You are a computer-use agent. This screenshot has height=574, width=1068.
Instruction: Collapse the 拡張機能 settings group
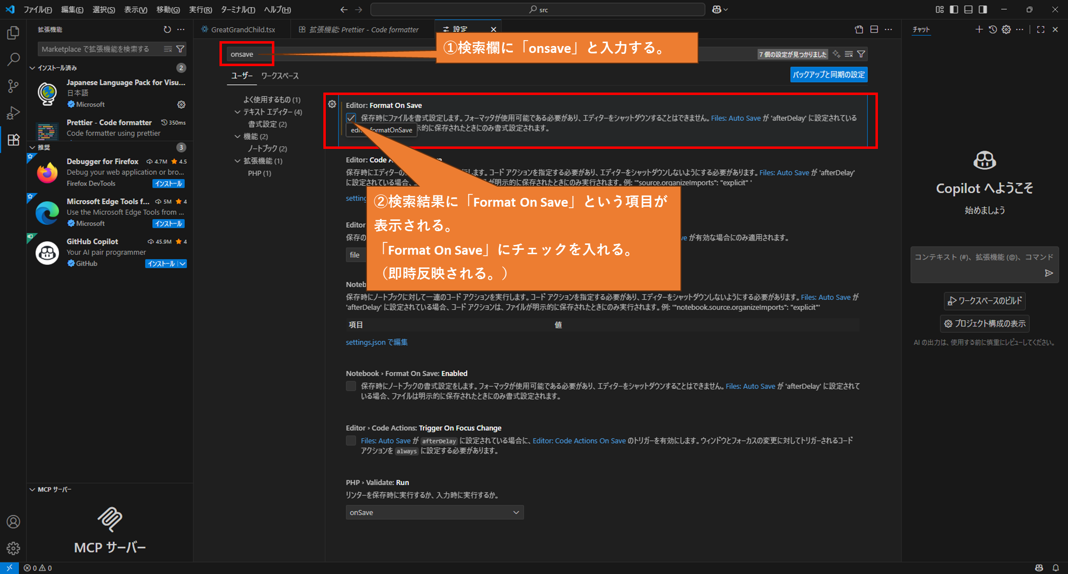[x=238, y=161]
